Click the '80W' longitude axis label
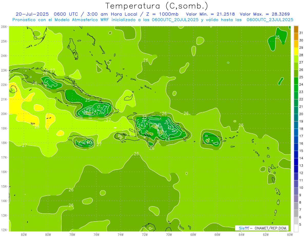The height and width of the screenshot is (238, 308). [x=48, y=234]
